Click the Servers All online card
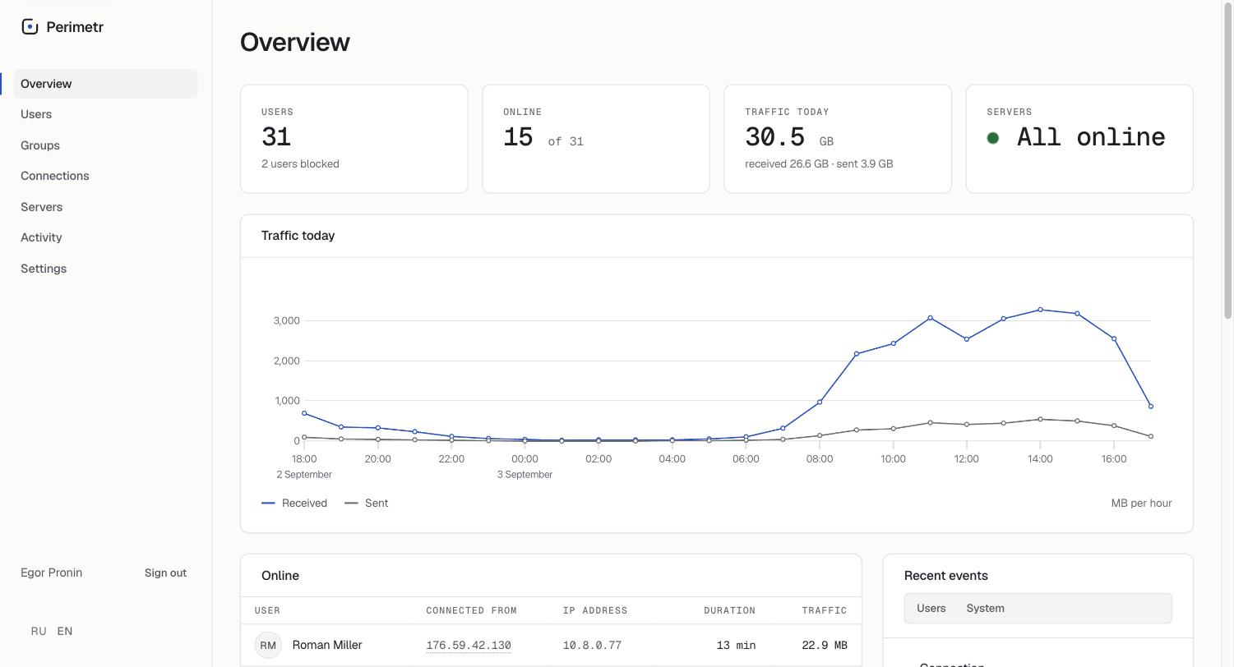 [1079, 139]
